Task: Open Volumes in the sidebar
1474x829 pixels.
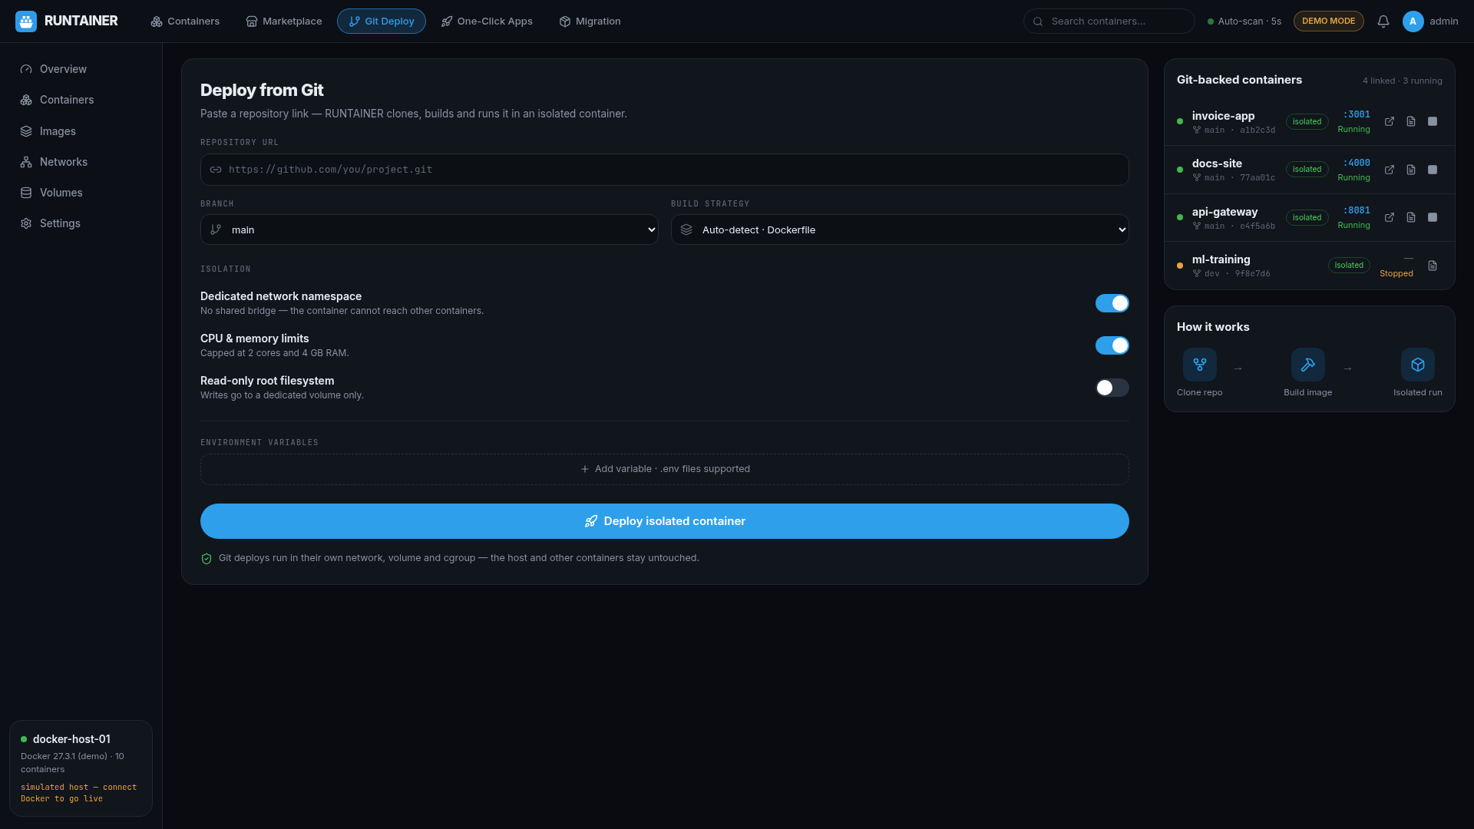Action: click(81, 193)
